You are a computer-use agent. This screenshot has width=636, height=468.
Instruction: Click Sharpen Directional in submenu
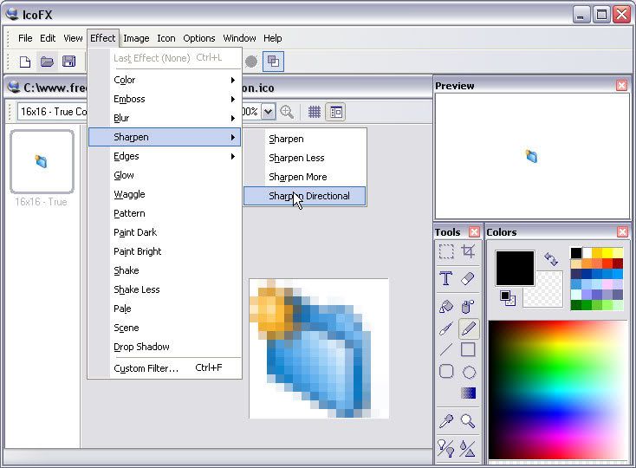coord(308,196)
